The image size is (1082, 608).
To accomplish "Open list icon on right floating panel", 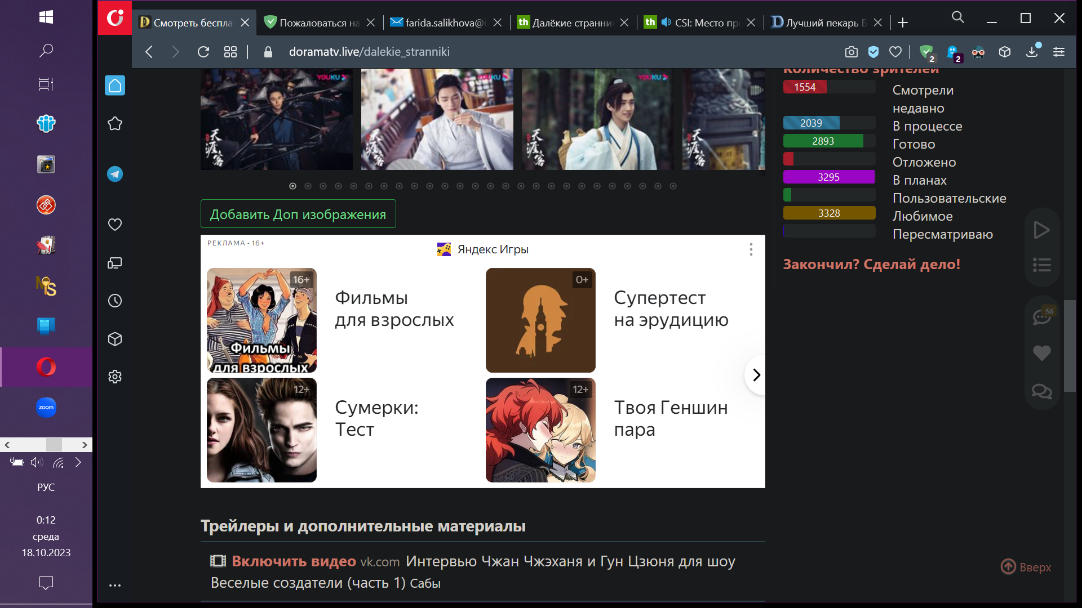I will point(1041,265).
